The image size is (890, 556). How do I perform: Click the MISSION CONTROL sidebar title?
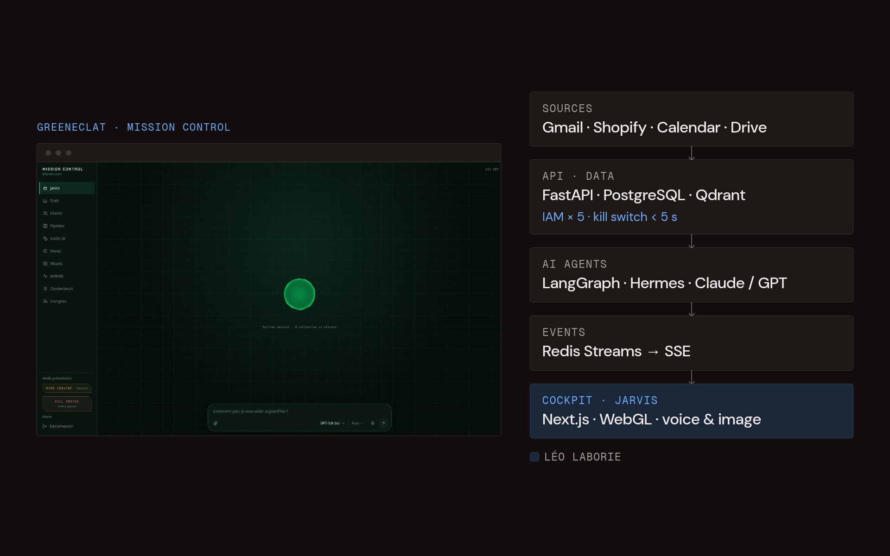click(x=63, y=169)
